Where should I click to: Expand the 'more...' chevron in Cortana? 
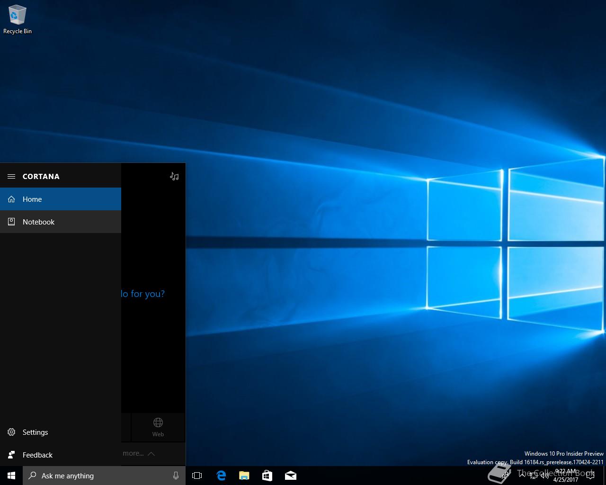(x=151, y=454)
